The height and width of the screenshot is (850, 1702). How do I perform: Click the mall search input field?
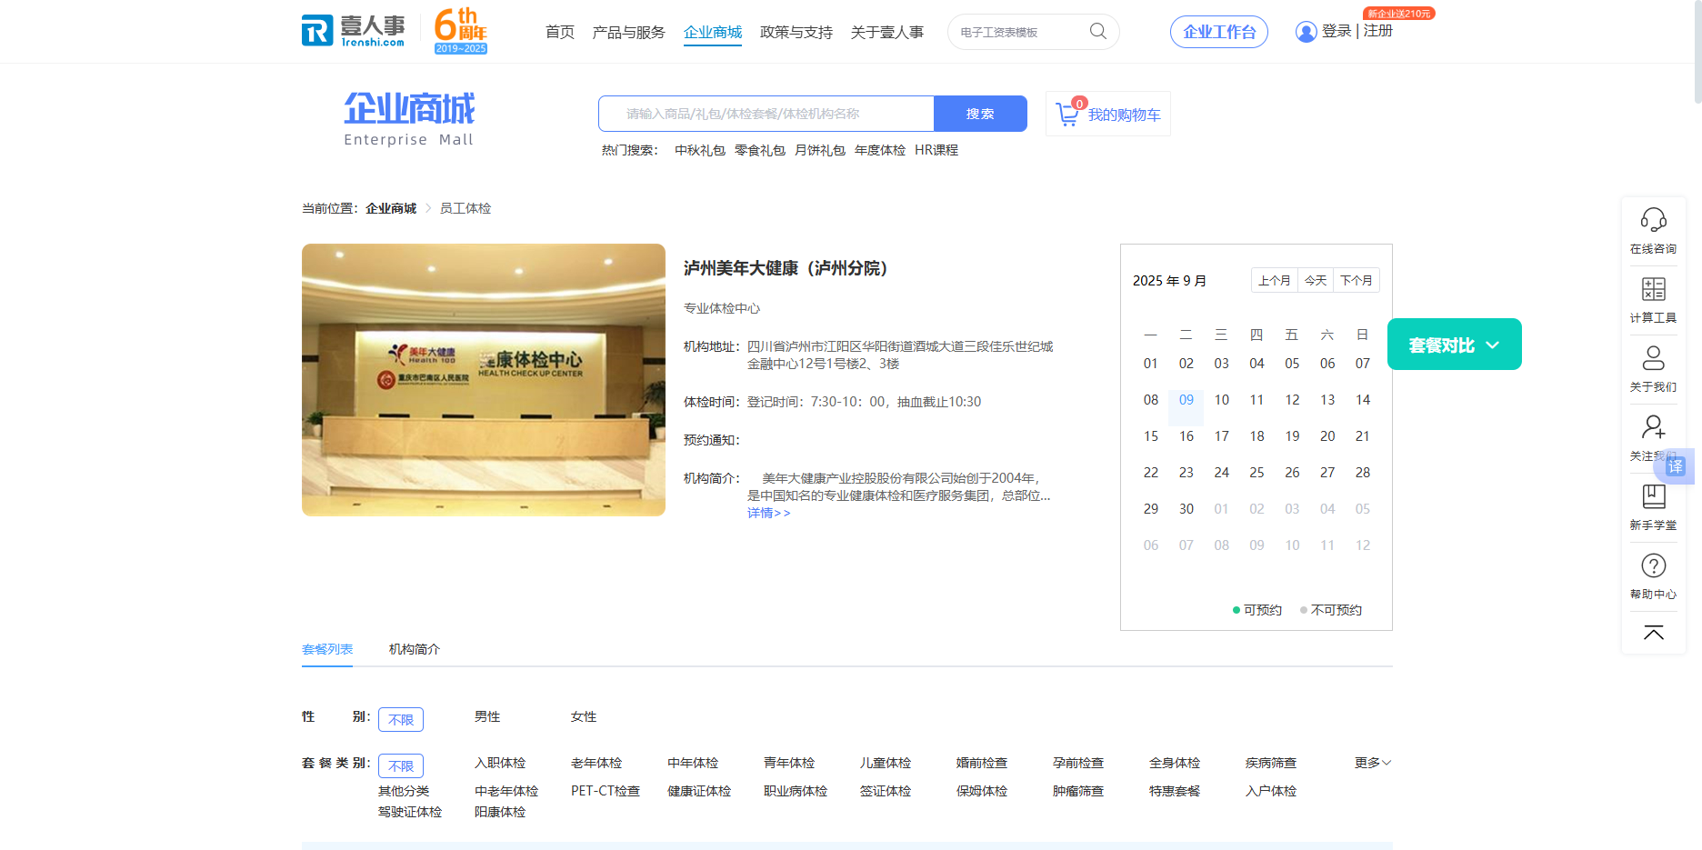click(766, 114)
